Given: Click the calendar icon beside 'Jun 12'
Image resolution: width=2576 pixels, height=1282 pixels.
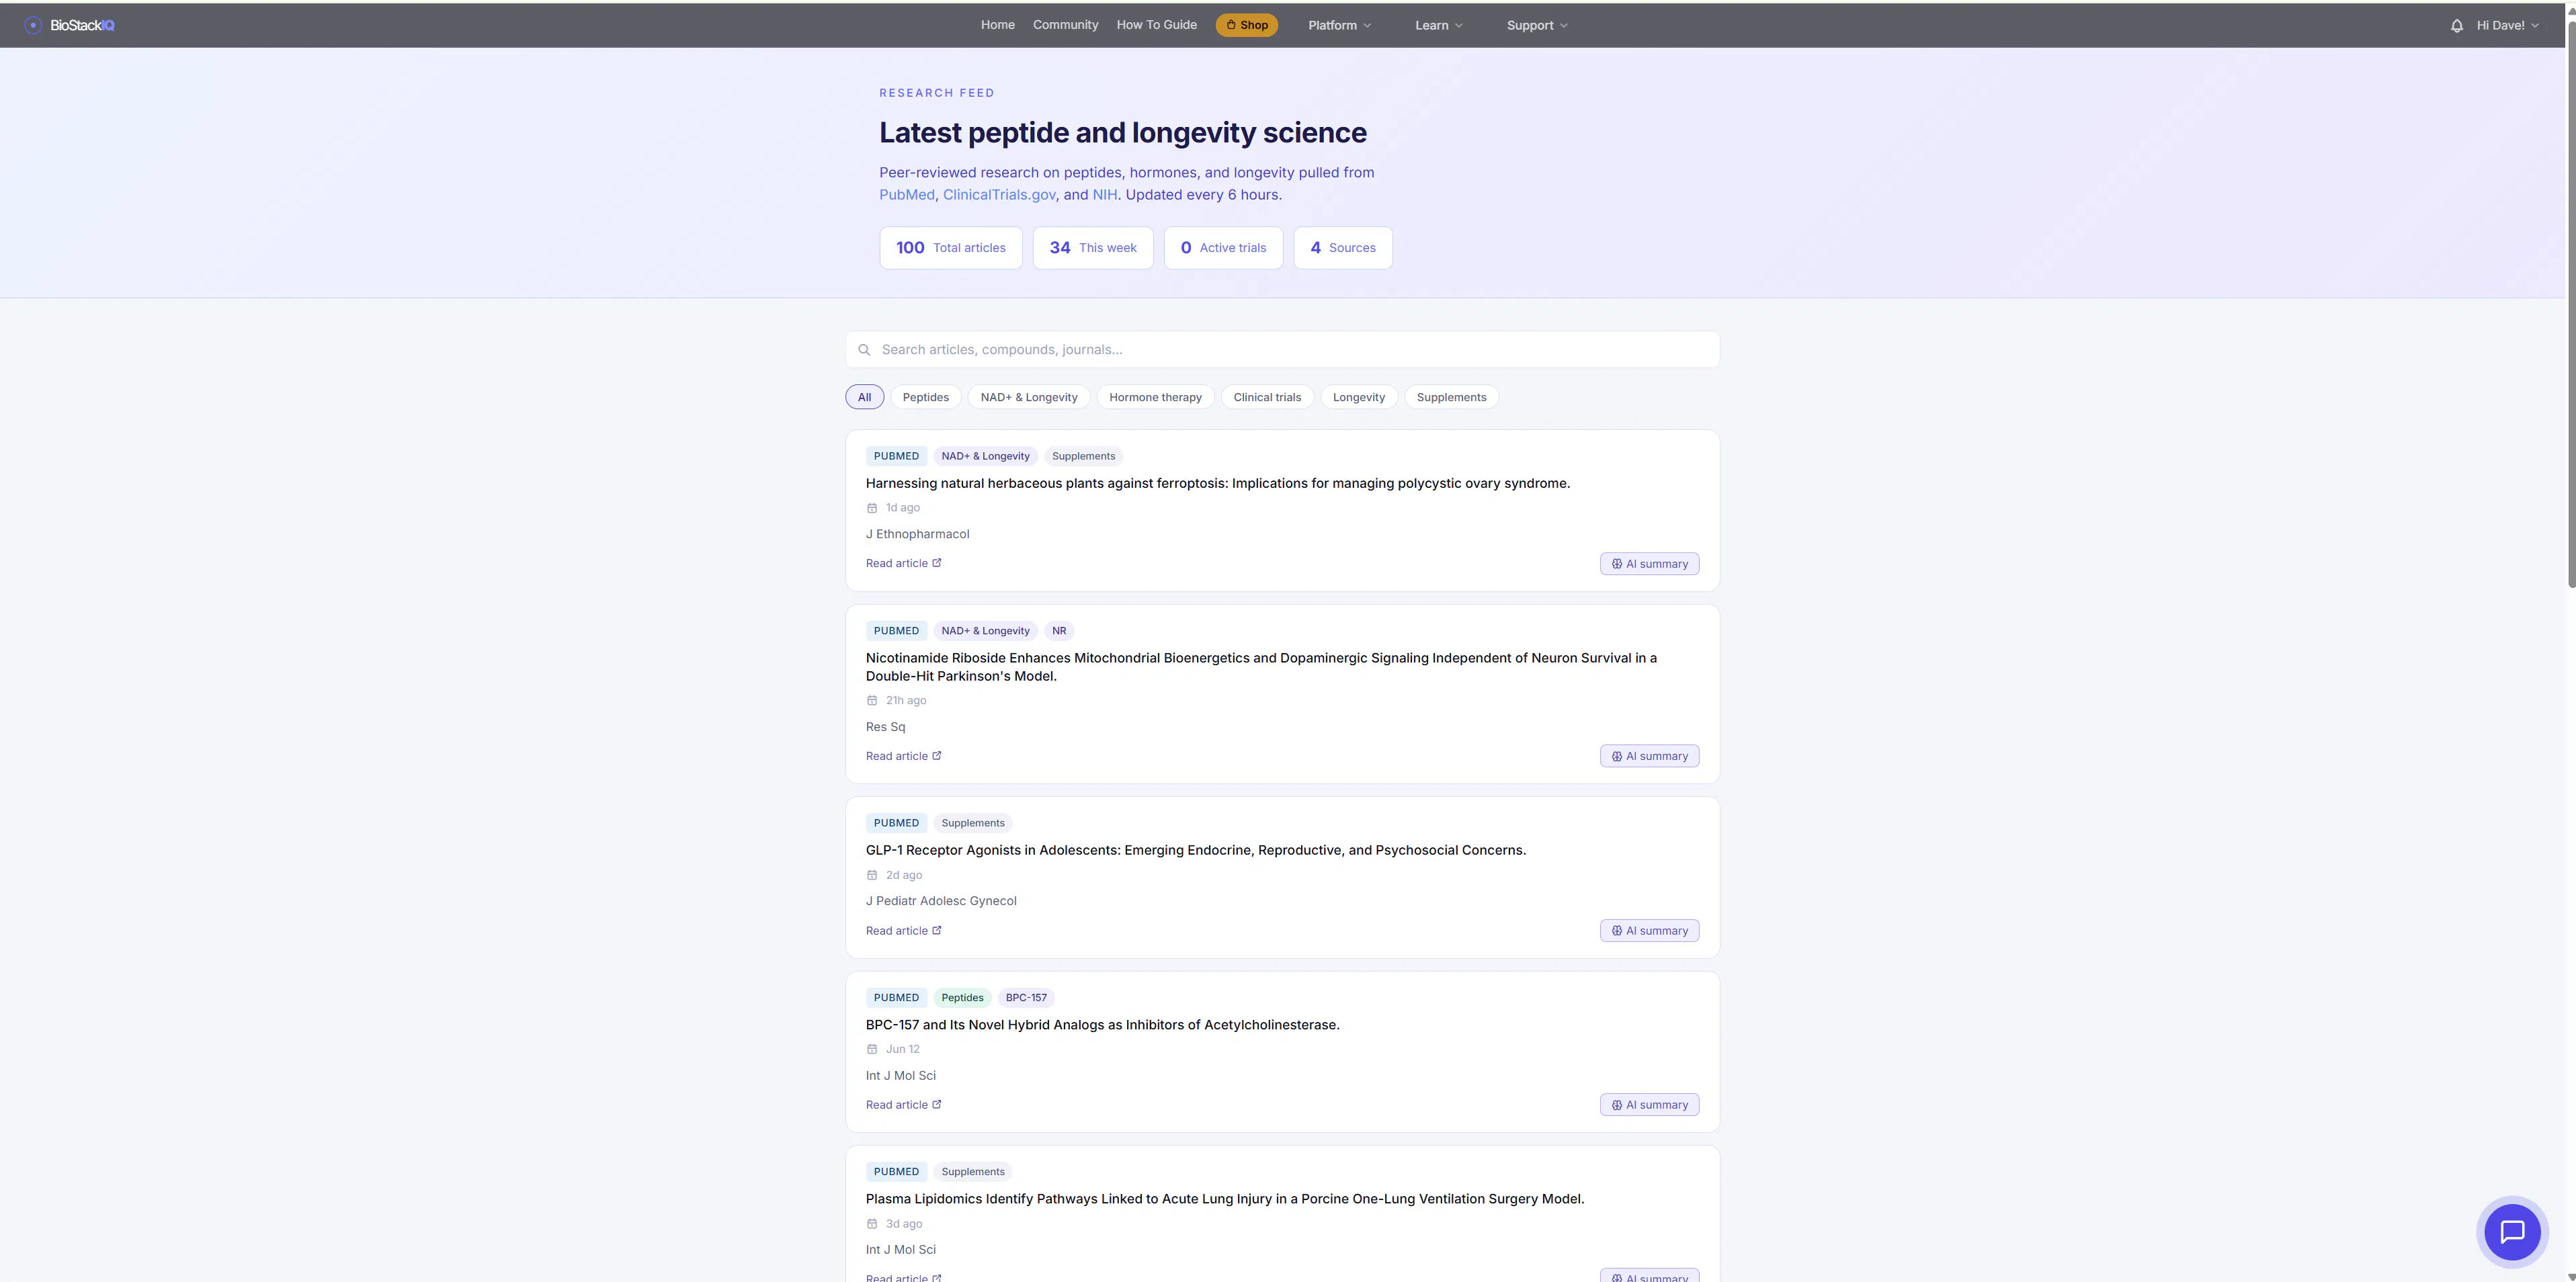Looking at the screenshot, I should tap(872, 1049).
